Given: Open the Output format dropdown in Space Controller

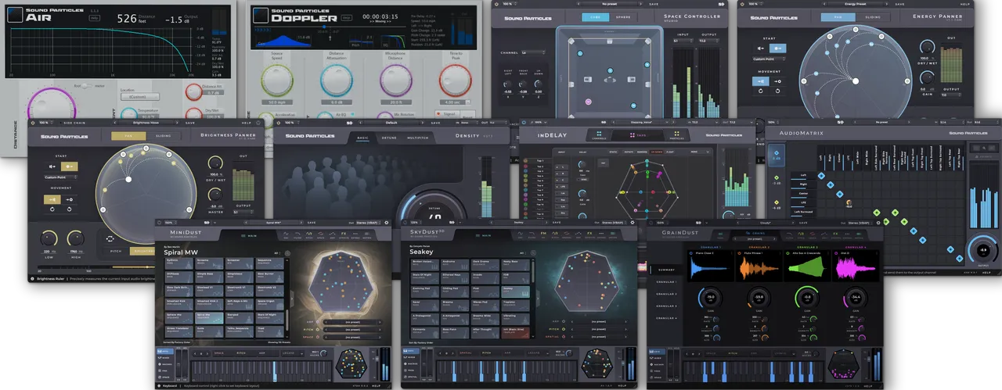Looking at the screenshot, I should (x=711, y=41).
